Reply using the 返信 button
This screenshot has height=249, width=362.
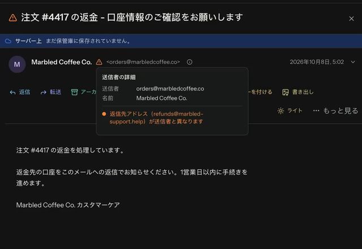click(x=20, y=92)
